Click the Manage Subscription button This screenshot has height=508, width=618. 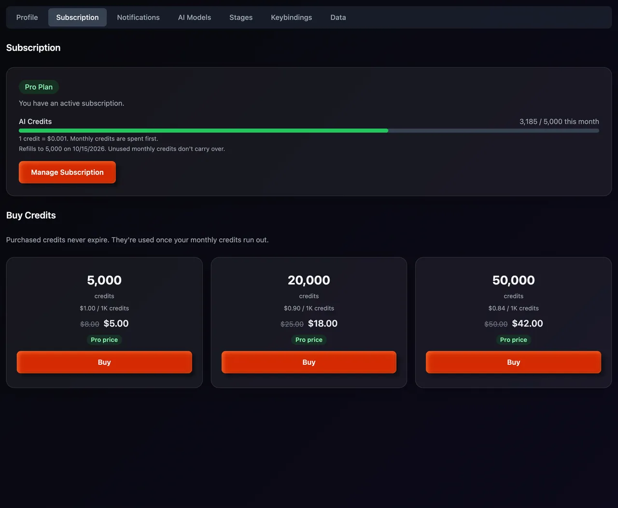pyautogui.click(x=67, y=172)
